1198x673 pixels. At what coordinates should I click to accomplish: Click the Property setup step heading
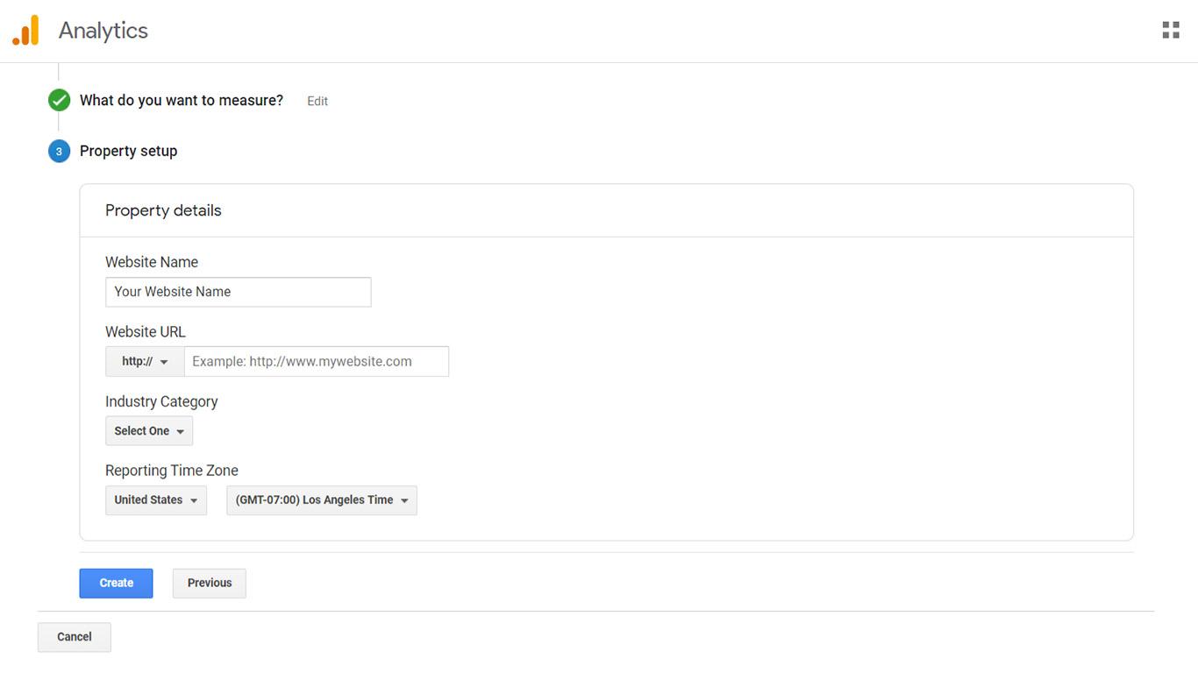128,151
